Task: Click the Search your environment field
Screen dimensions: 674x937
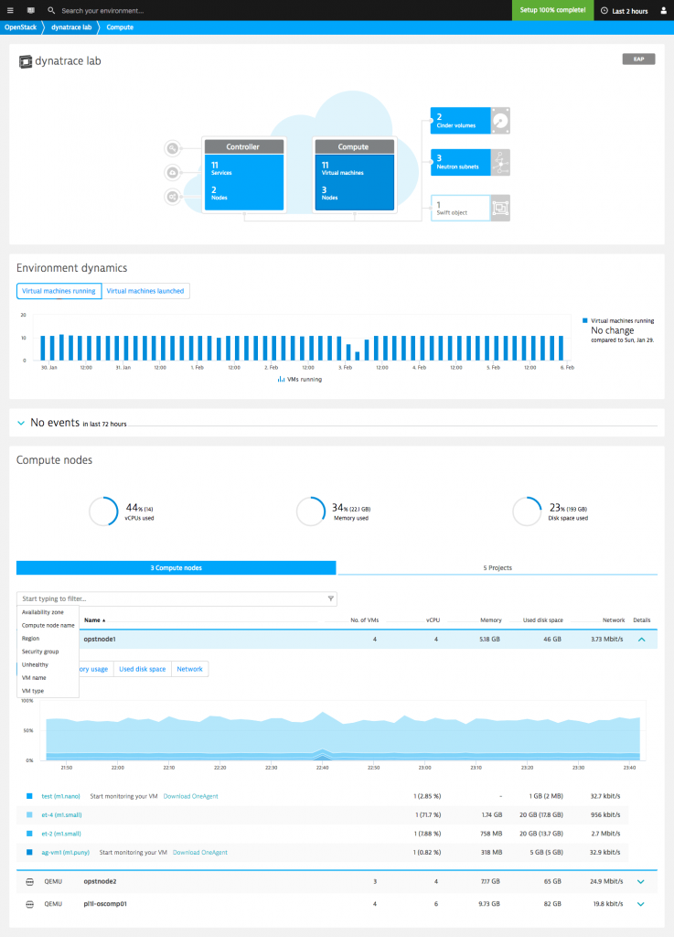Action: [102, 11]
